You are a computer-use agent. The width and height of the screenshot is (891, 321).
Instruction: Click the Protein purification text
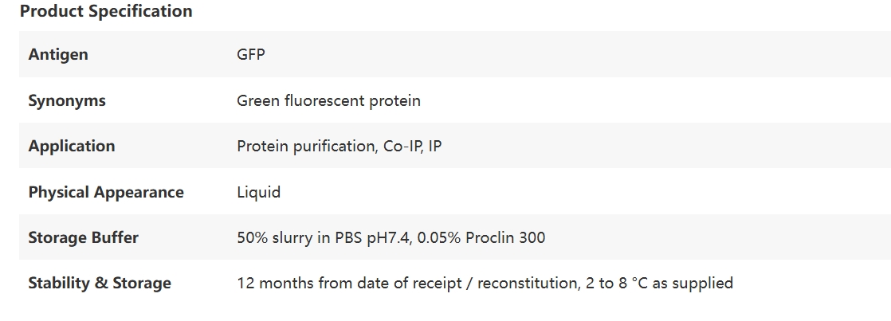304,147
